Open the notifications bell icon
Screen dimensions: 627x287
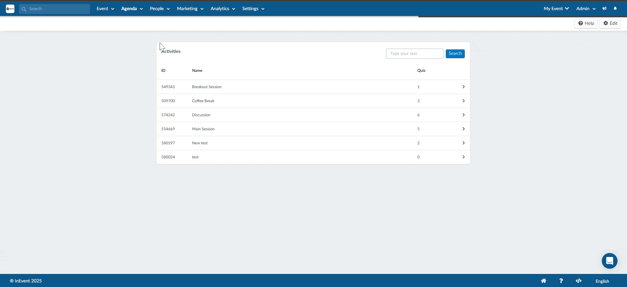615,8
